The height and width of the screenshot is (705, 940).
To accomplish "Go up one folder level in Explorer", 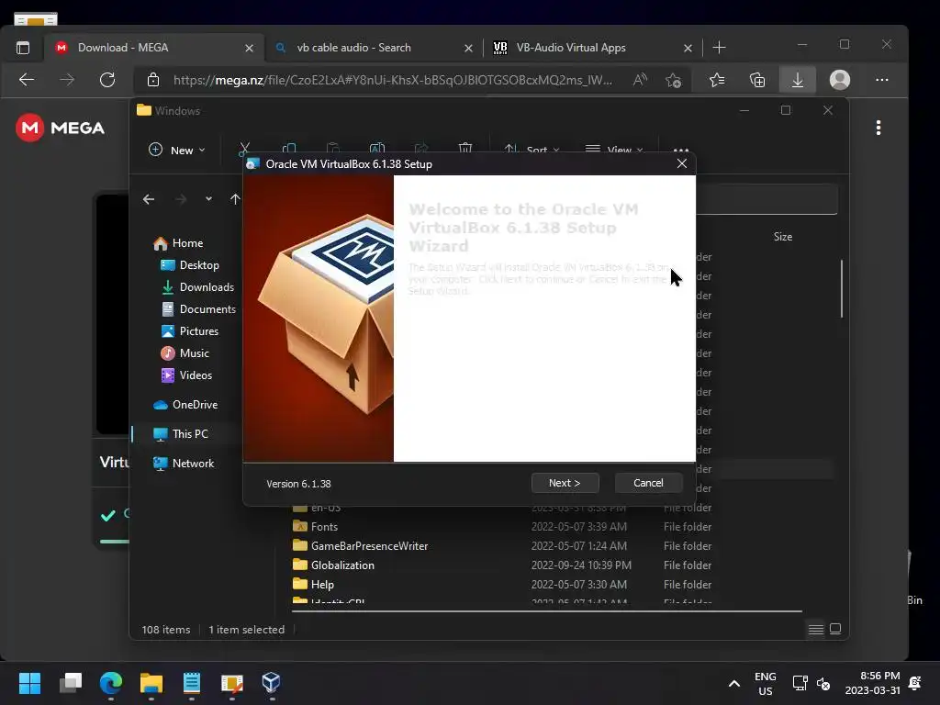I will click(x=235, y=199).
